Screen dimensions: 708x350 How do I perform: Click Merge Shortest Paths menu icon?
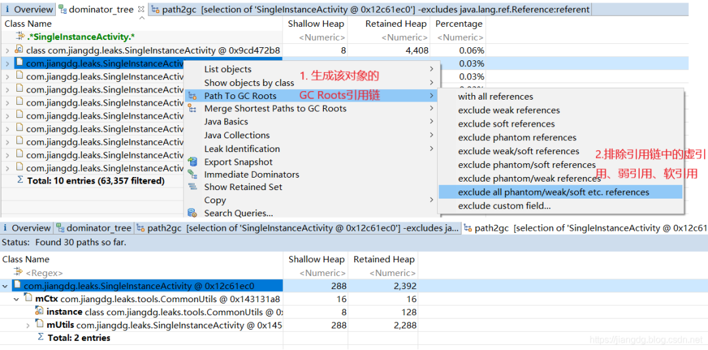click(193, 108)
